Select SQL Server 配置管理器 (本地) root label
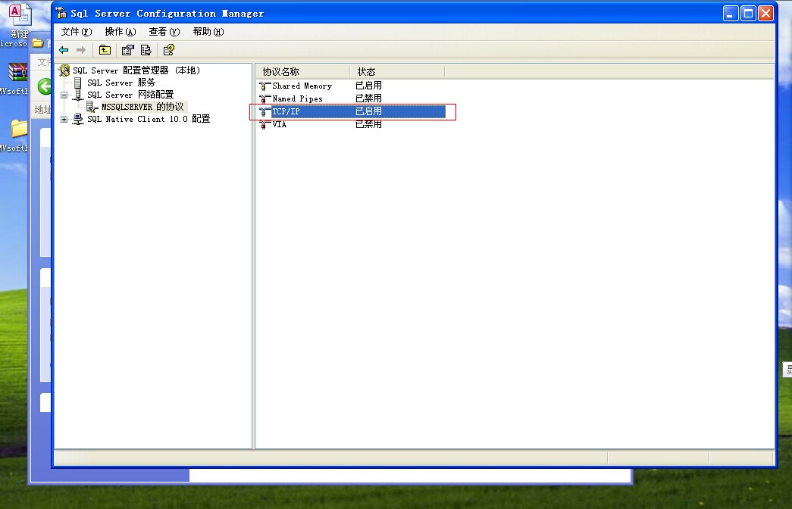792x509 pixels. point(136,70)
